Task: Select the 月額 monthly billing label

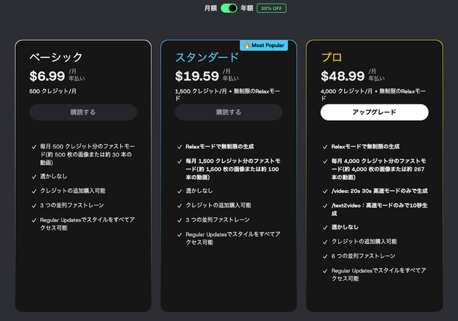Action: click(210, 8)
